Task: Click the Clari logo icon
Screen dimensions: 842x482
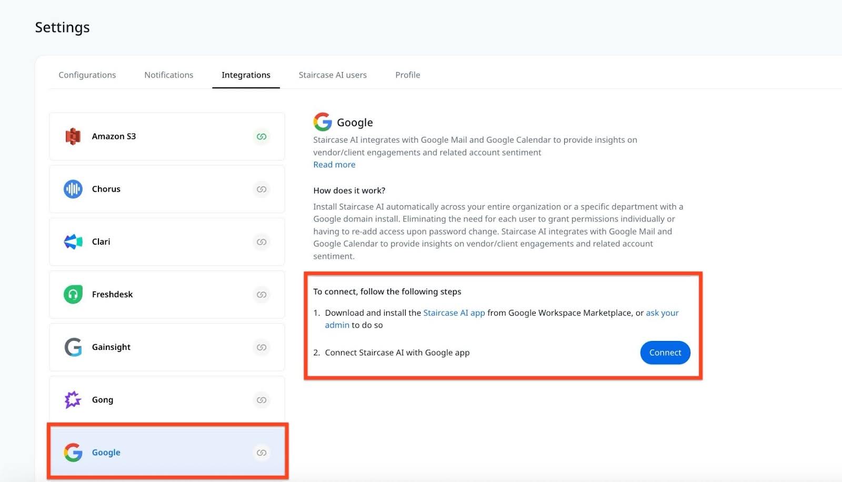Action: click(x=73, y=242)
